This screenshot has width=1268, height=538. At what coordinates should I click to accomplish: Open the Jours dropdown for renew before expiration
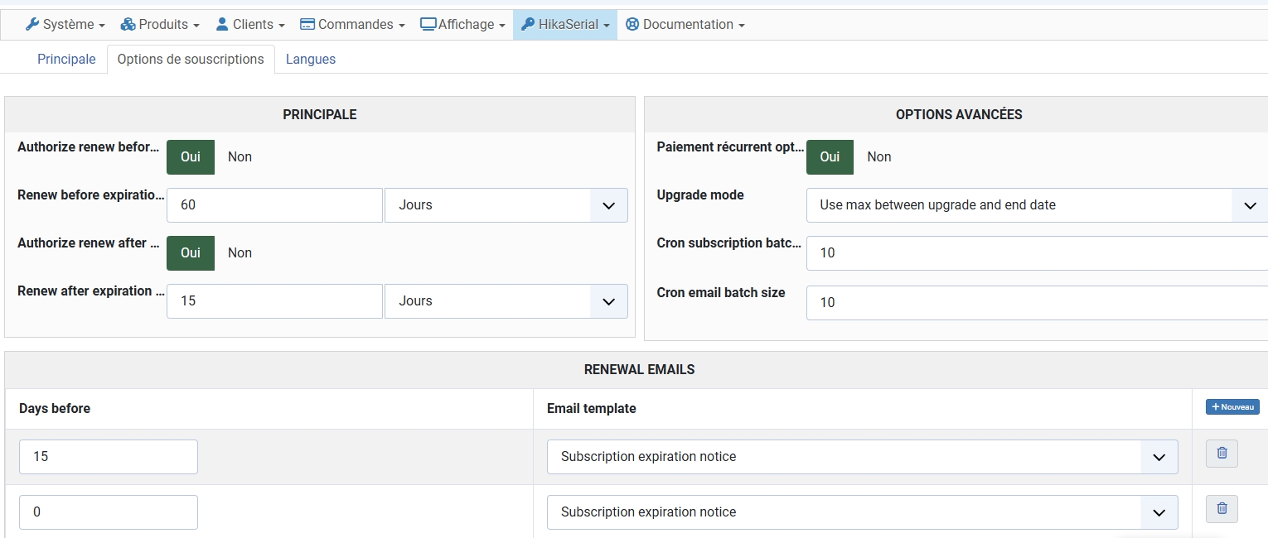(x=506, y=205)
